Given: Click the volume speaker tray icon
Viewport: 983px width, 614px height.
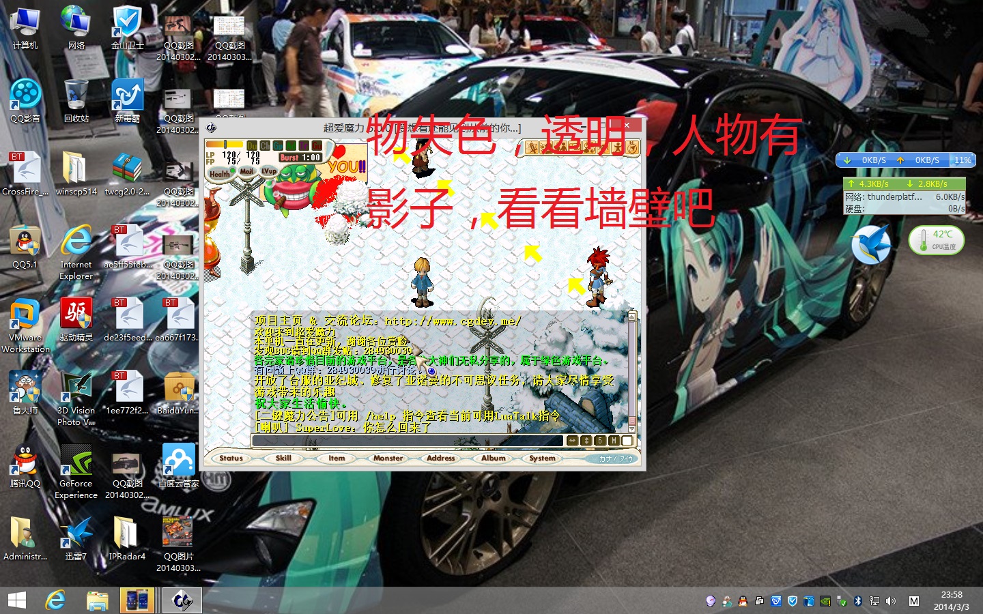Looking at the screenshot, I should pos(890,601).
